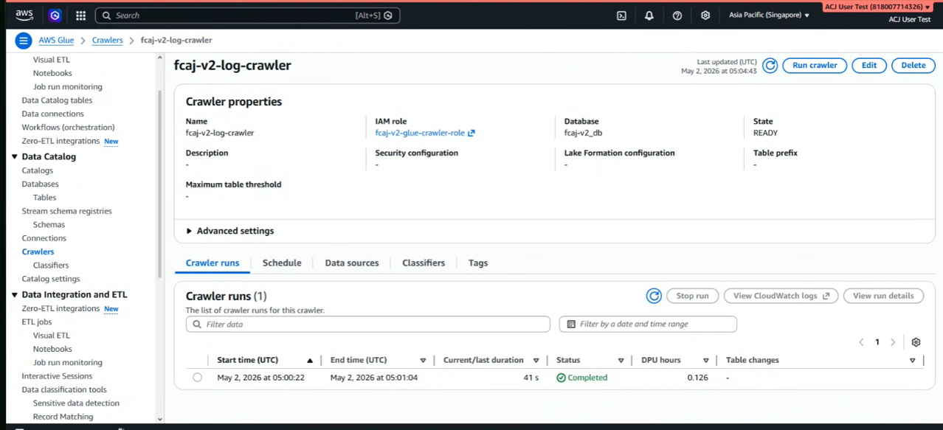943x430 pixels.
Task: Open Tables under Databases in sidebar
Action: point(44,198)
